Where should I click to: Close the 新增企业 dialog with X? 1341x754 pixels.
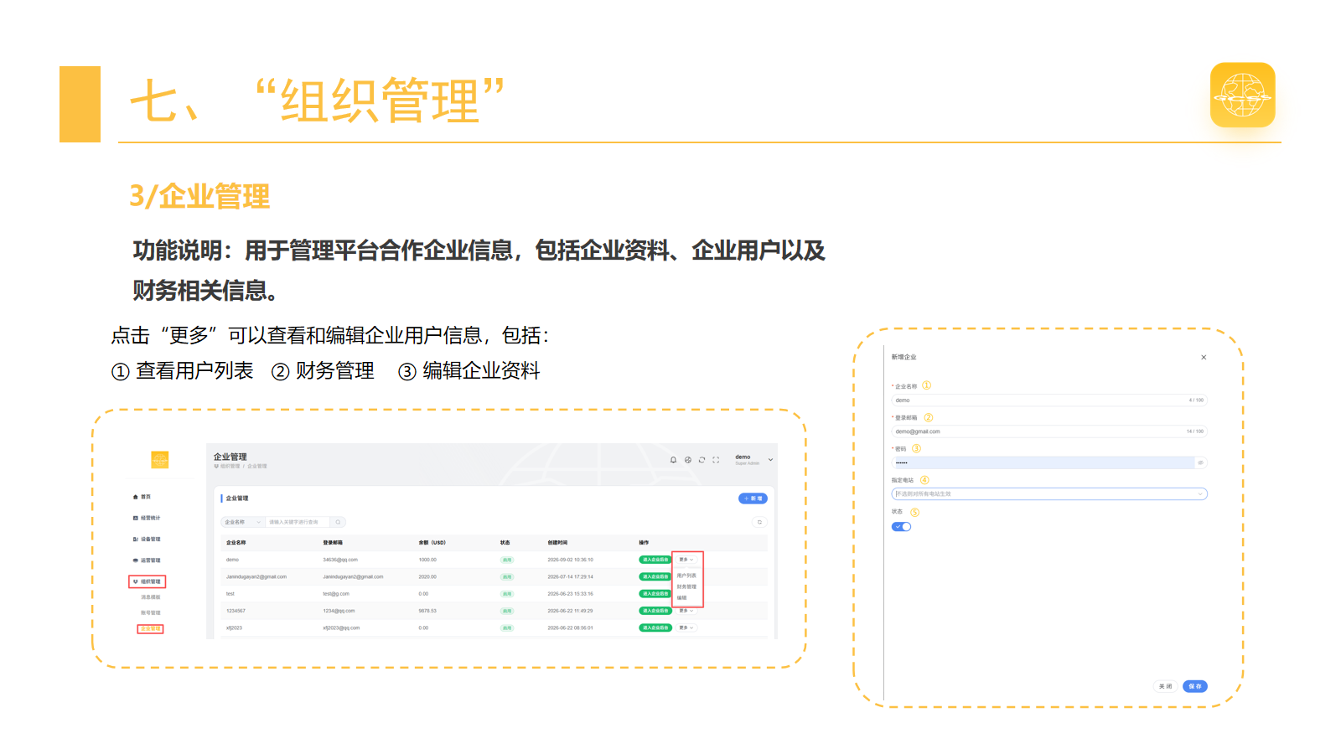[1204, 358]
